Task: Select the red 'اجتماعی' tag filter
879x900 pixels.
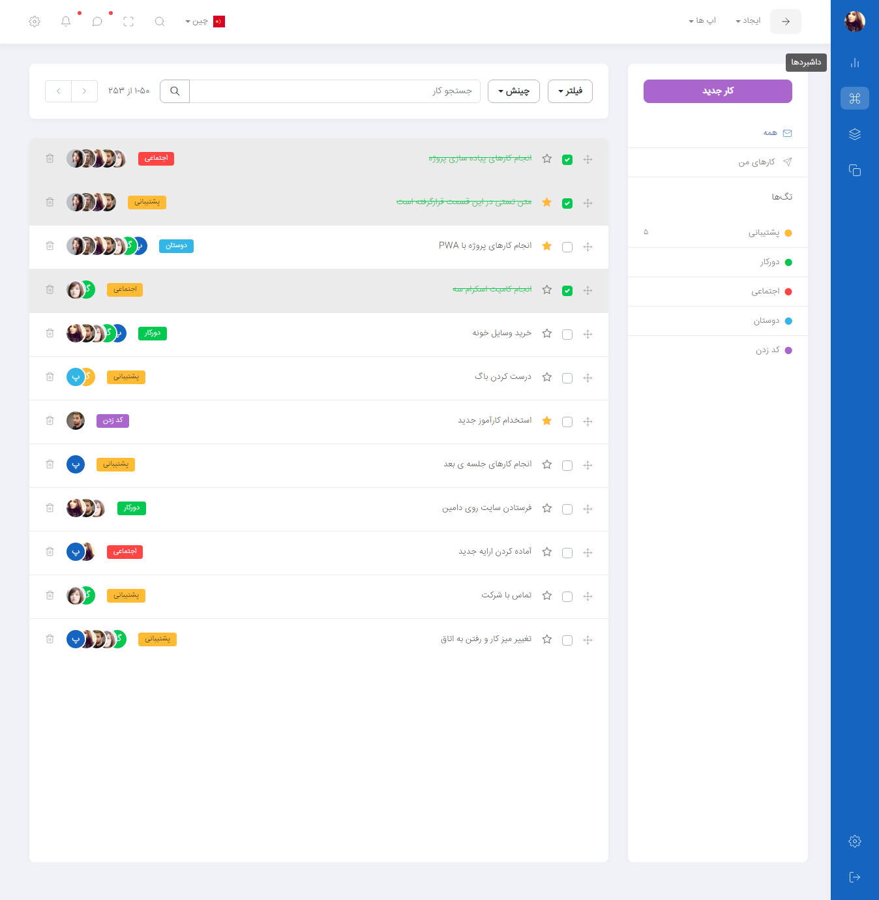Action: coord(766,292)
